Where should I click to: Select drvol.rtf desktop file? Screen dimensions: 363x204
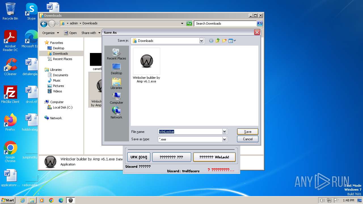coord(31,94)
